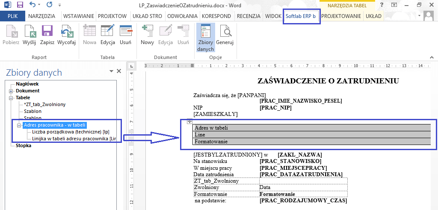This screenshot has height=210, width=438.
Task: Select Nagłówek tree node
Action: [27, 84]
